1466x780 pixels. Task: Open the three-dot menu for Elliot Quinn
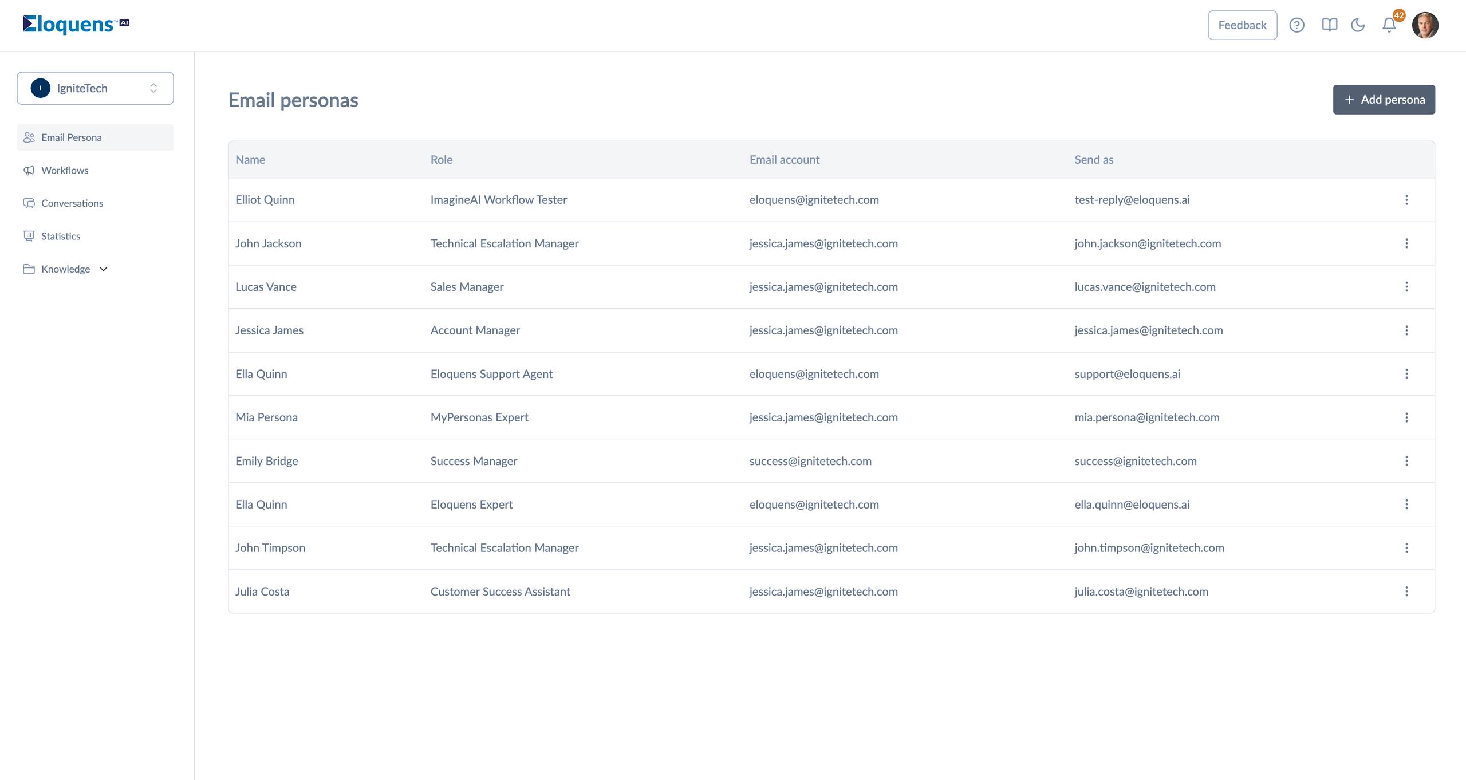coord(1406,200)
